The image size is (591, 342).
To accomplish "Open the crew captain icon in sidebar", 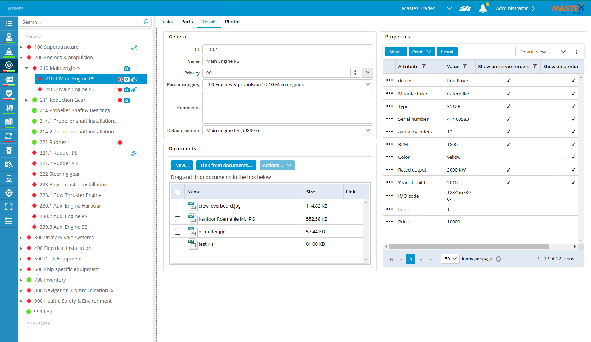I will pyautogui.click(x=9, y=37).
